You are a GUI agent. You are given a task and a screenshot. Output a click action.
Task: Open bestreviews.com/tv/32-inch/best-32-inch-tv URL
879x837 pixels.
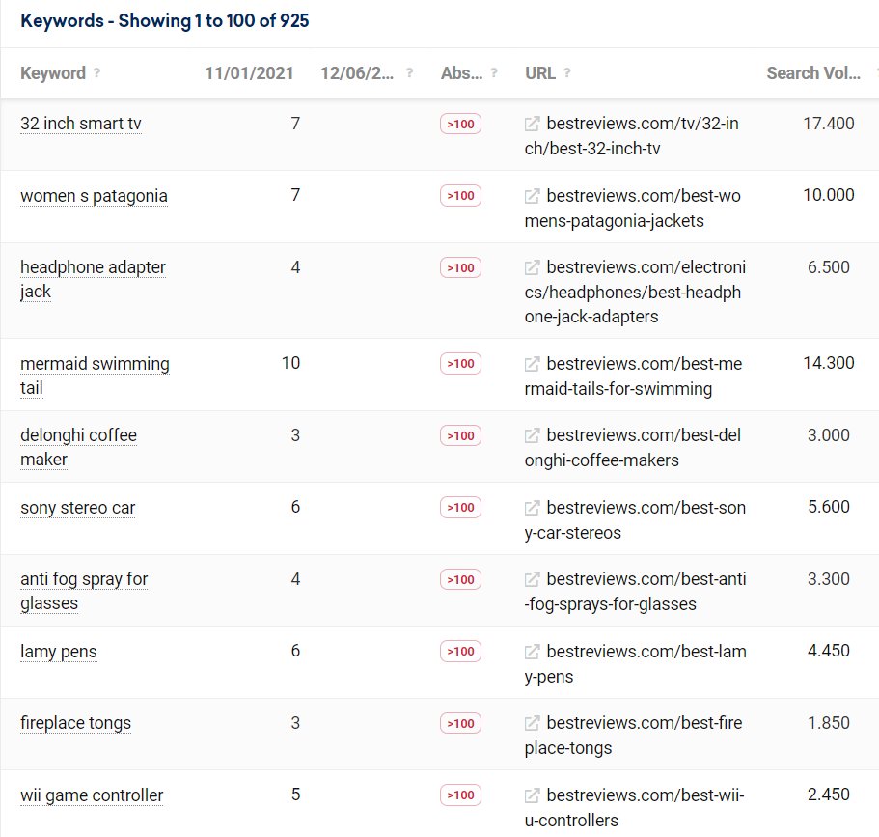tap(632, 136)
